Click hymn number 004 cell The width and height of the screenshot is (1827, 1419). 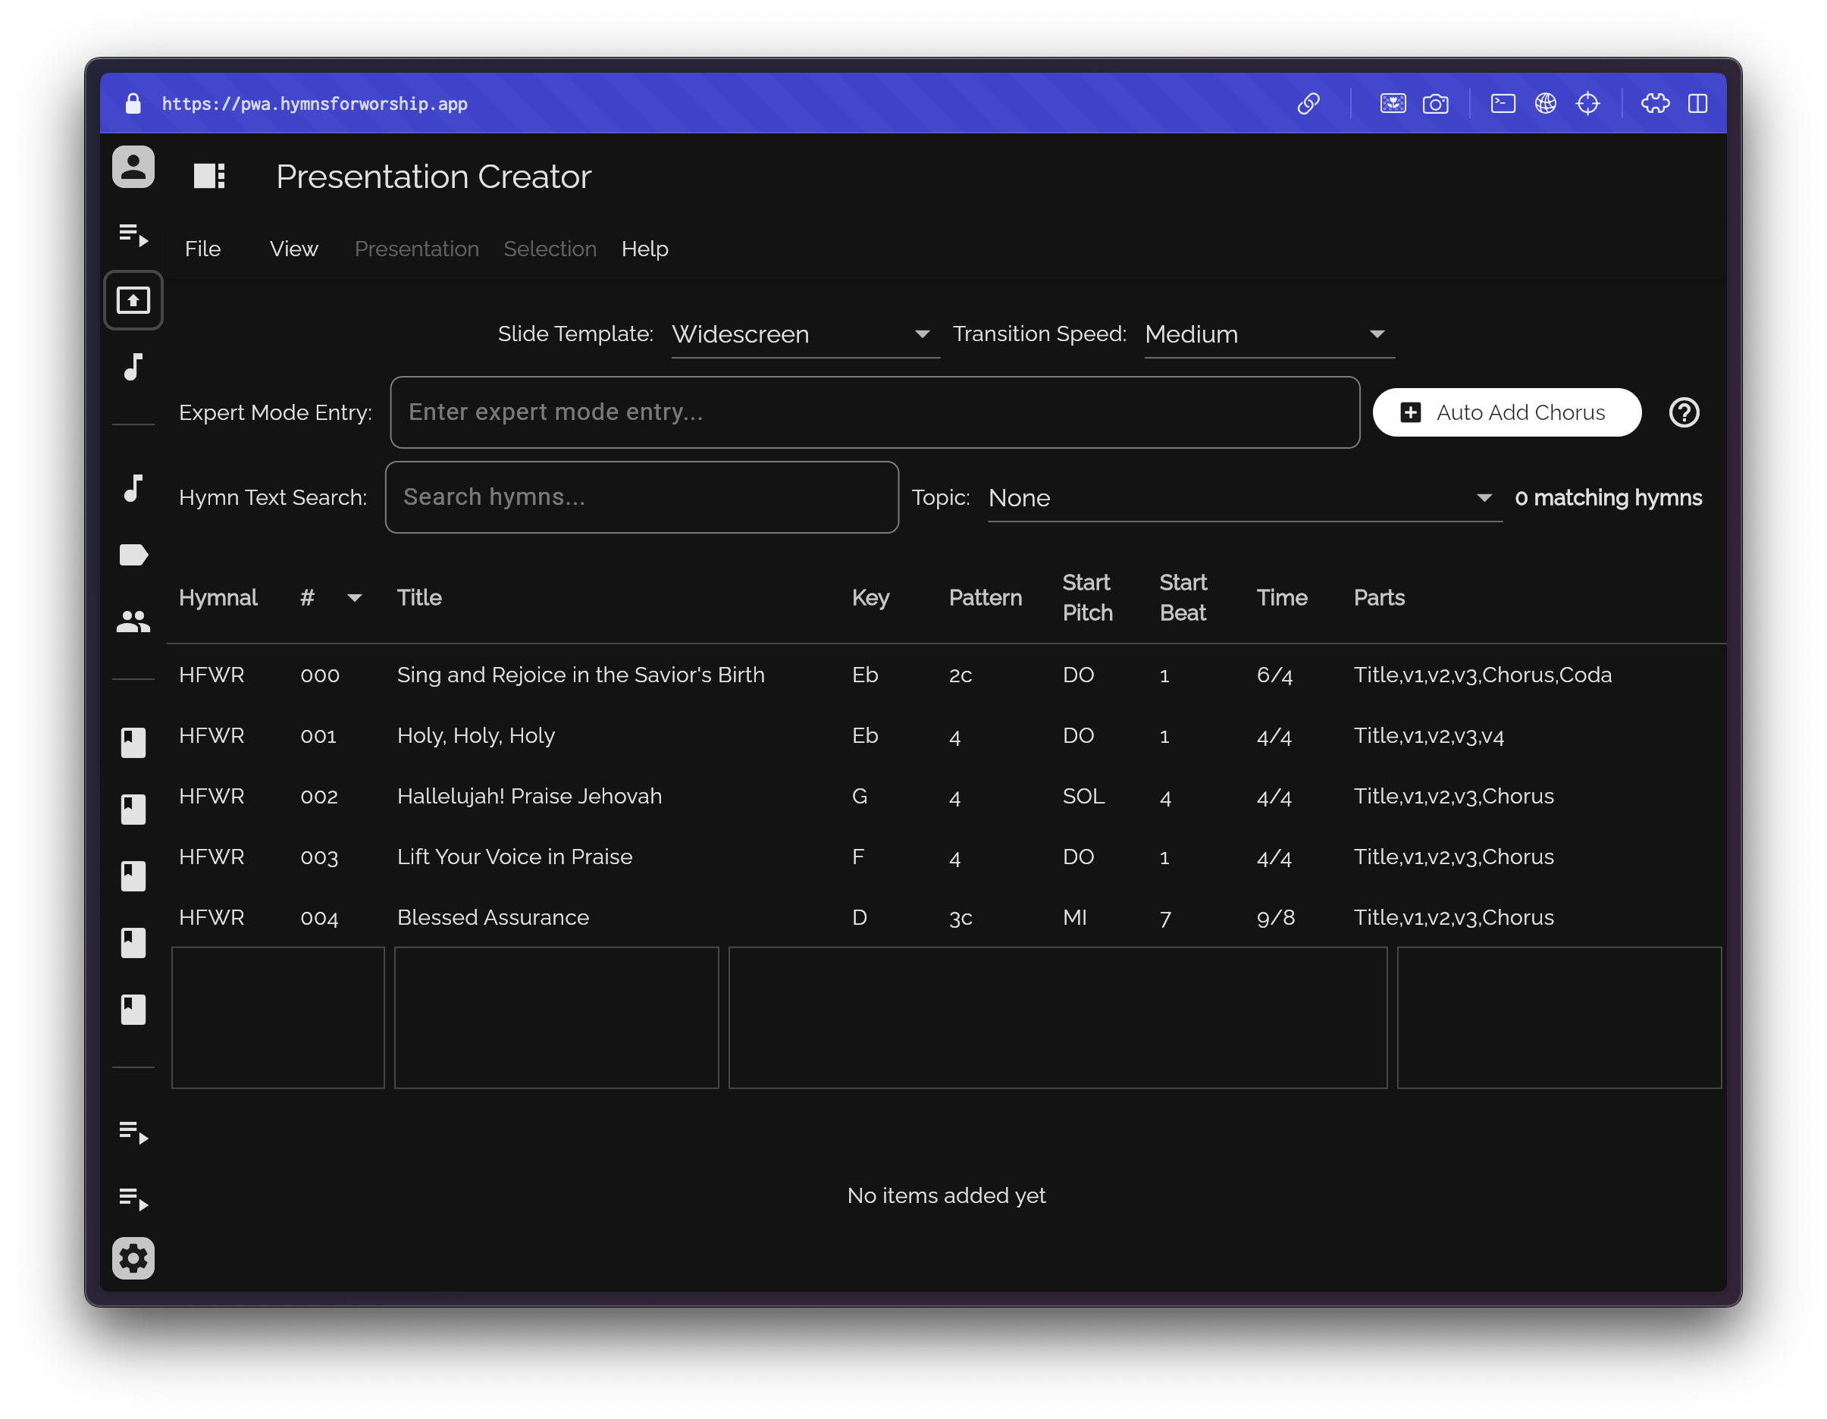point(318,918)
